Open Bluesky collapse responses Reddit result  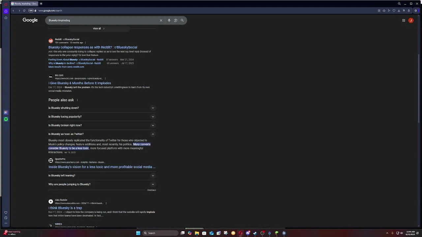(x=93, y=47)
